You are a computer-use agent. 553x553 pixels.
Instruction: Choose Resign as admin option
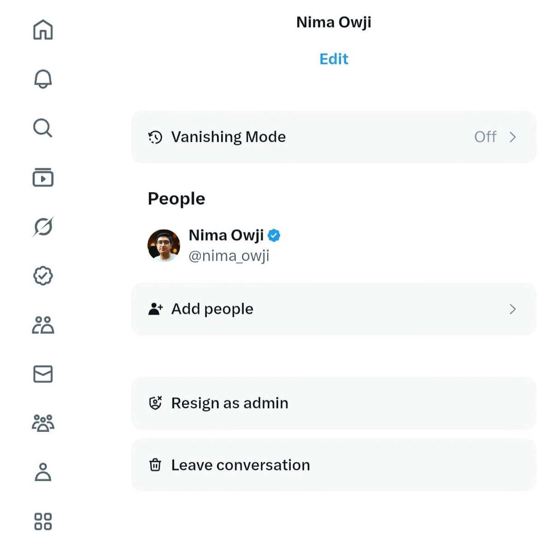(229, 403)
